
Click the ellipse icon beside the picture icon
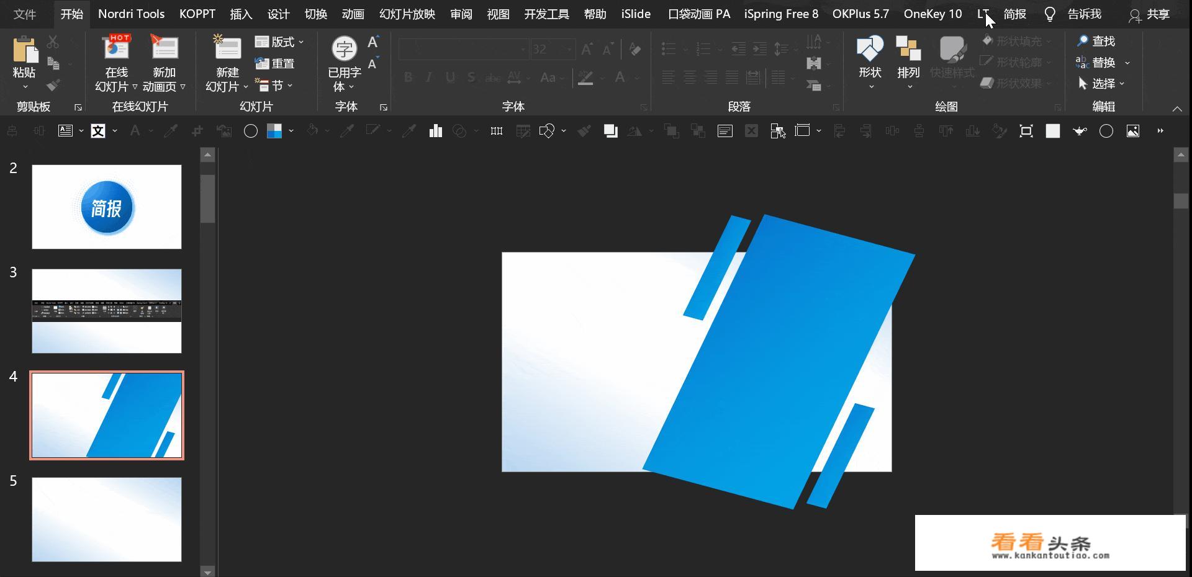pyautogui.click(x=1106, y=131)
